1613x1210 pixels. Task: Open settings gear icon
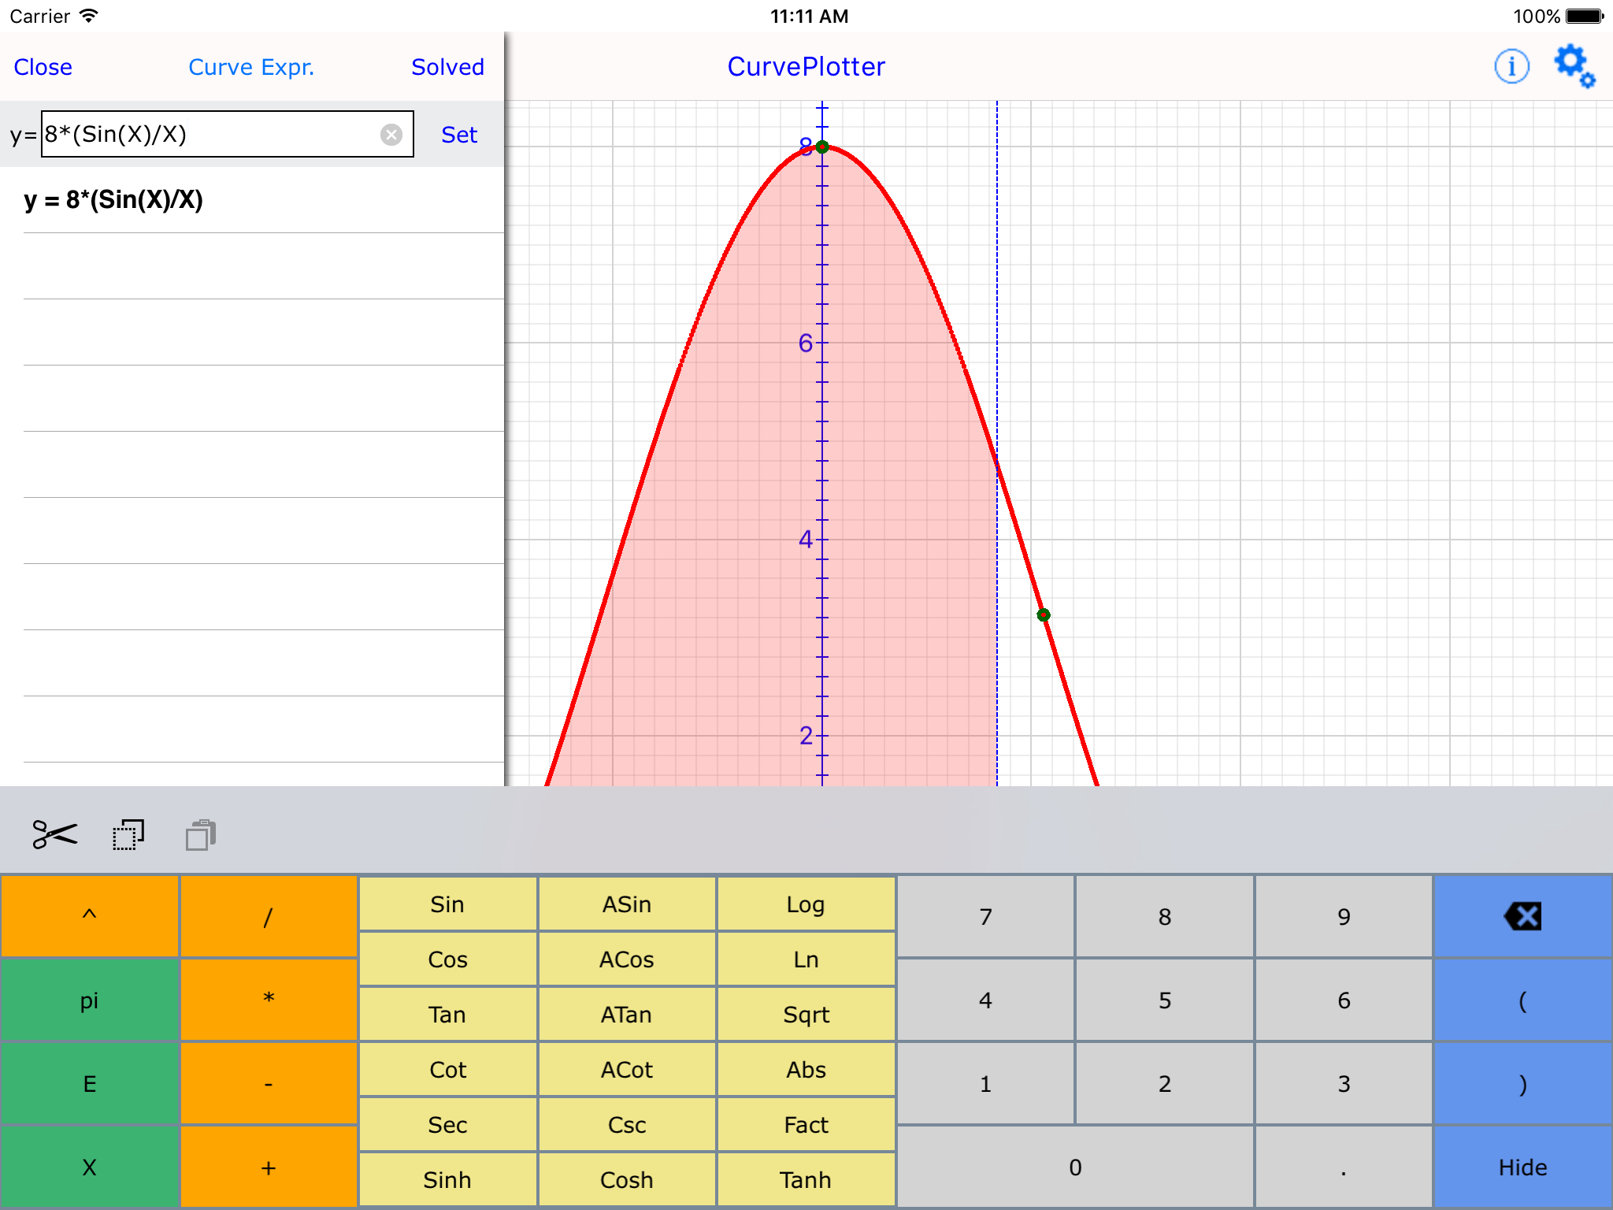coord(1574,66)
